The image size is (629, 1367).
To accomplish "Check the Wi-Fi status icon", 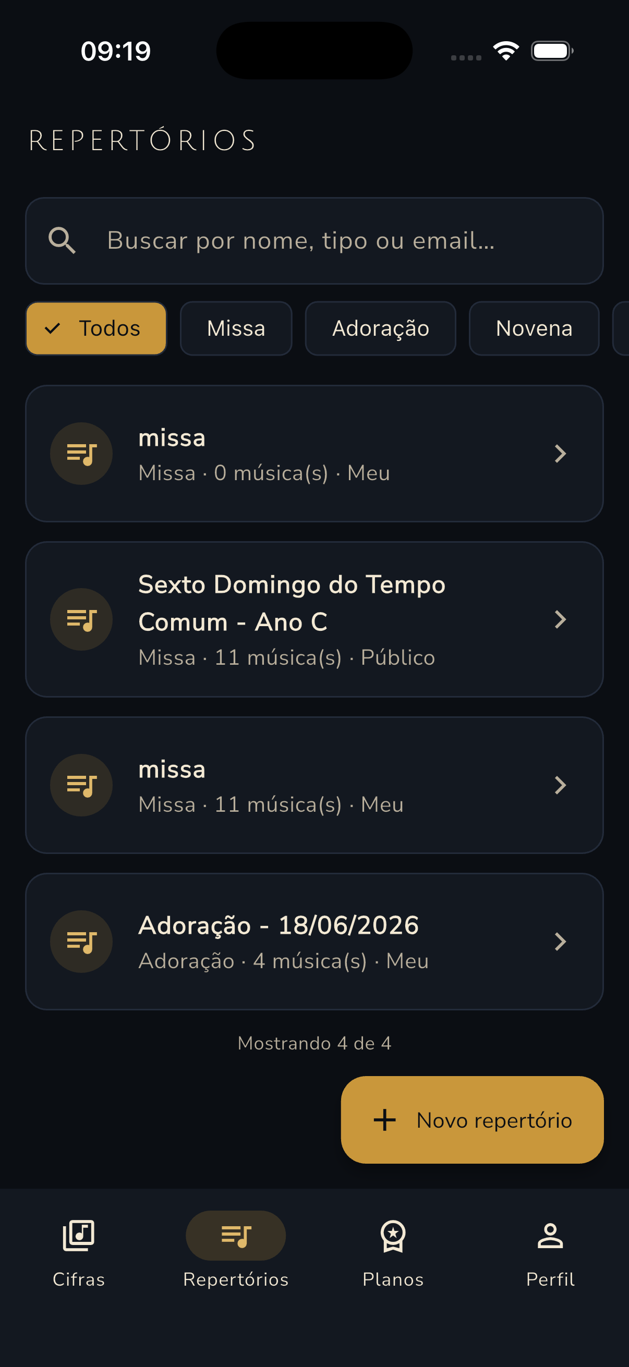I will [506, 51].
